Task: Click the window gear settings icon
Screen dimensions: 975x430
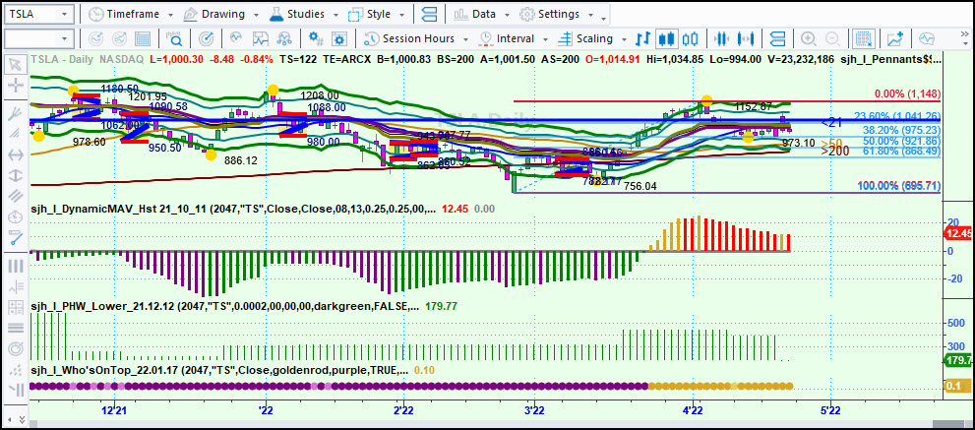Action: click(x=339, y=38)
